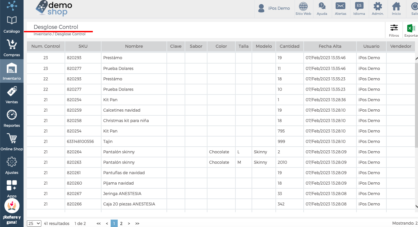Go to page 2 in the pagination
The width and height of the screenshot is (418, 227).
click(x=121, y=223)
